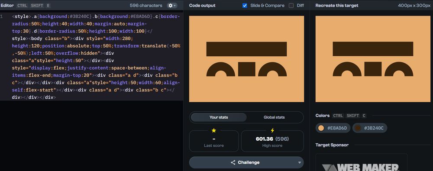Click the CTRL SHIFT C shortcut badge
Viewport: 433px width, 171px height.
click(349, 116)
